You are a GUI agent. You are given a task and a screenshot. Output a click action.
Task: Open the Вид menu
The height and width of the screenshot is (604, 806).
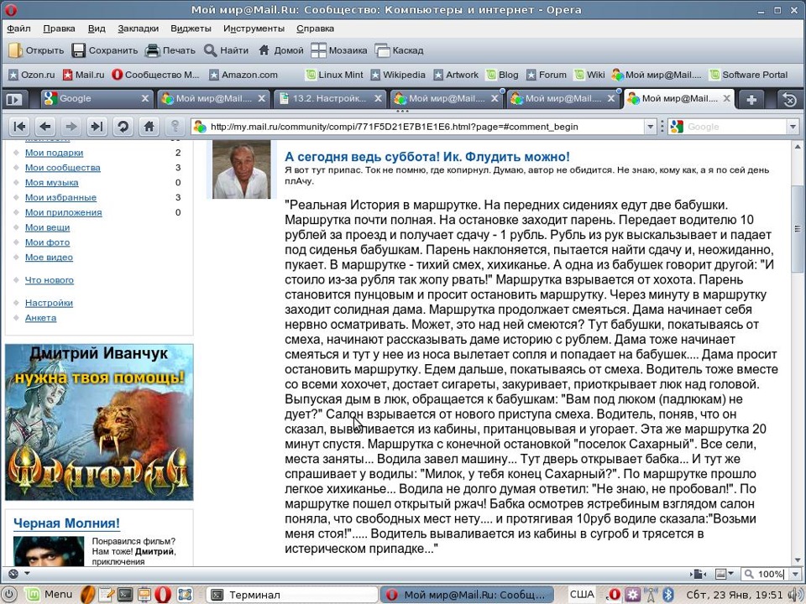pos(96,29)
